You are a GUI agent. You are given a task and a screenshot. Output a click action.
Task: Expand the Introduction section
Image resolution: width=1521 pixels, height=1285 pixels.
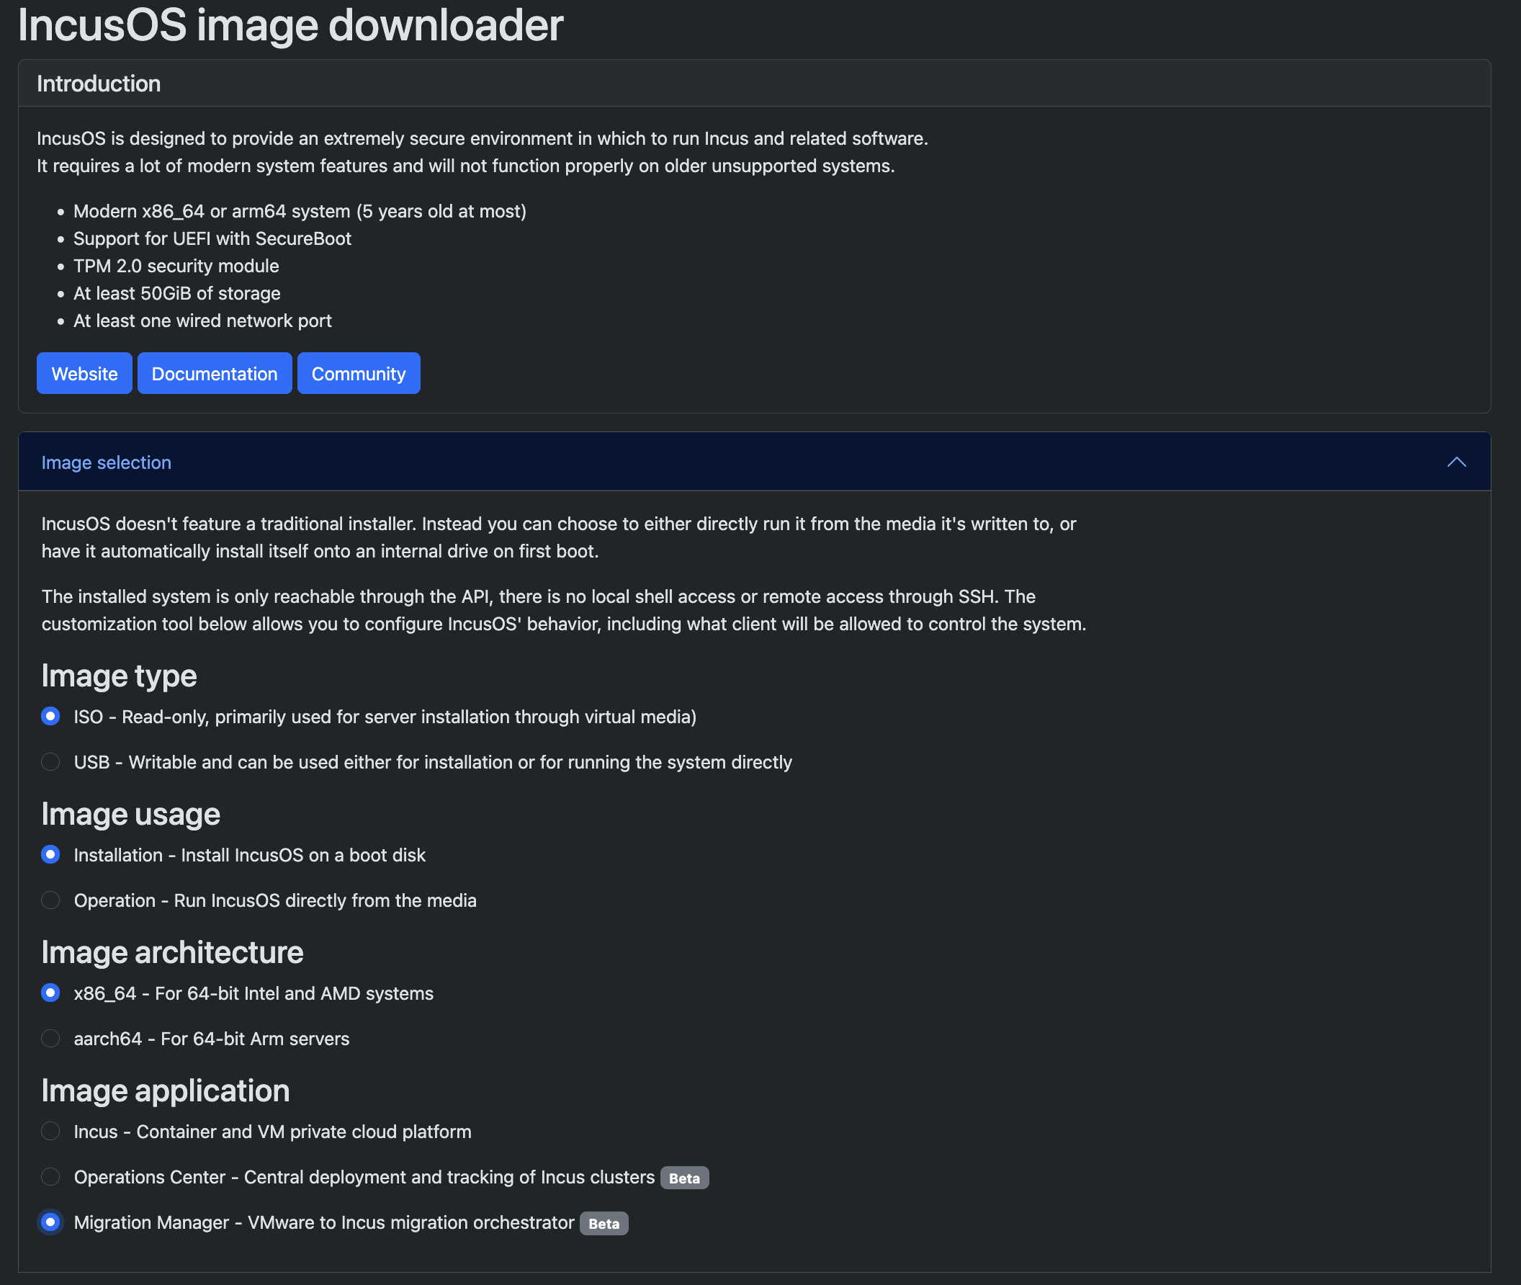point(99,83)
